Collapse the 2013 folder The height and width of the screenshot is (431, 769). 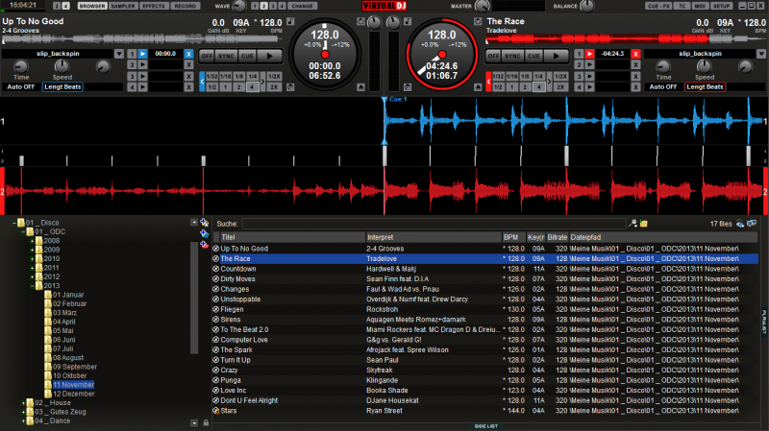tap(32, 286)
